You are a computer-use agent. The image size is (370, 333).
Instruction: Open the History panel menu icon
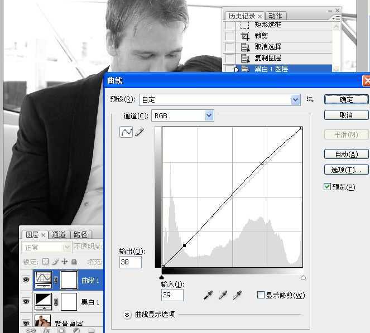pyautogui.click(x=337, y=18)
